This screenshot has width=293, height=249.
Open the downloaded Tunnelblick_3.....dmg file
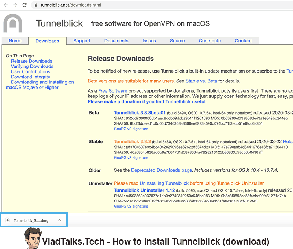pyautogui.click(x=31, y=220)
